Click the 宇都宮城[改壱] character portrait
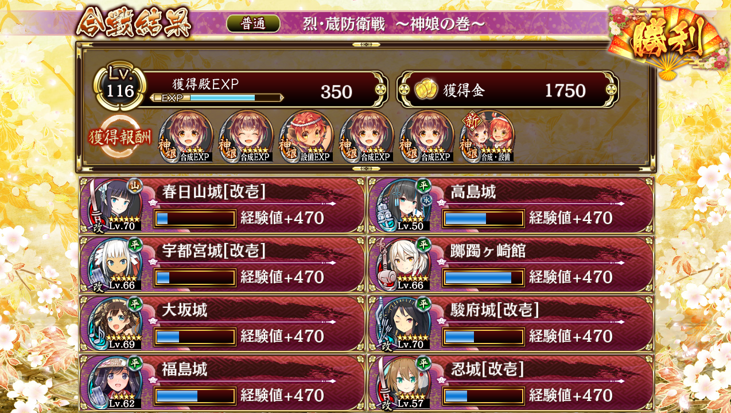The width and height of the screenshot is (731, 413). coord(114,264)
